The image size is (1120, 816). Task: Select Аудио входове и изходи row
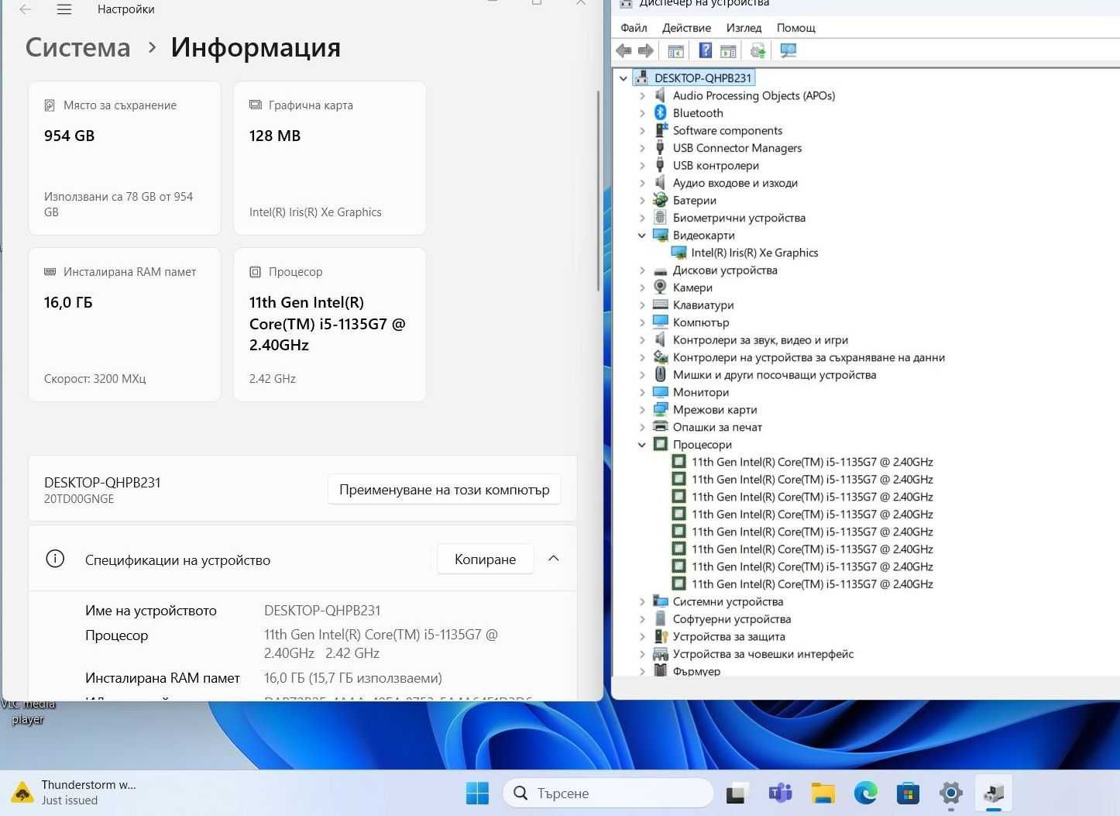[x=735, y=183]
